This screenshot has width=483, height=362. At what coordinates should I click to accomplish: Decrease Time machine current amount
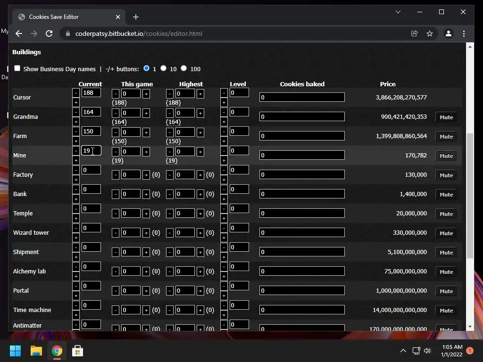76,305
